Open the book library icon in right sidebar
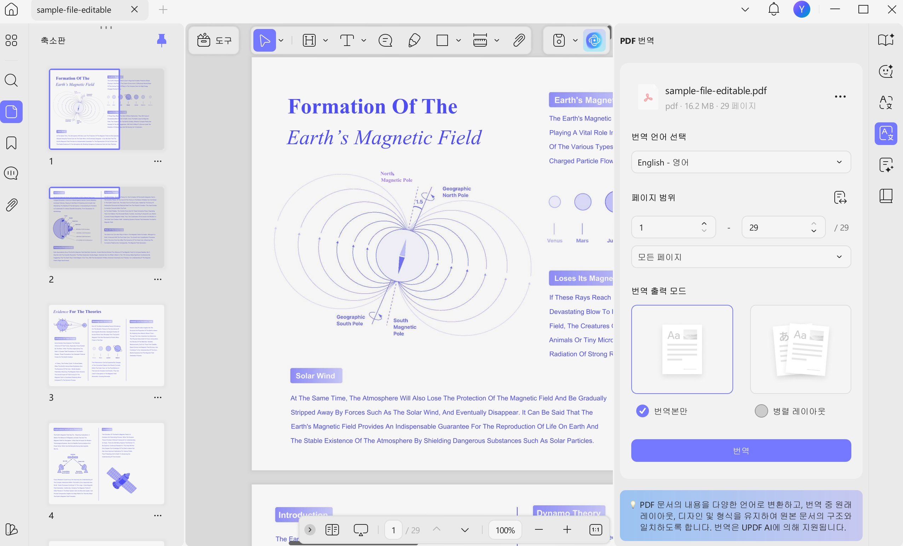Image resolution: width=903 pixels, height=546 pixels. pos(886,196)
